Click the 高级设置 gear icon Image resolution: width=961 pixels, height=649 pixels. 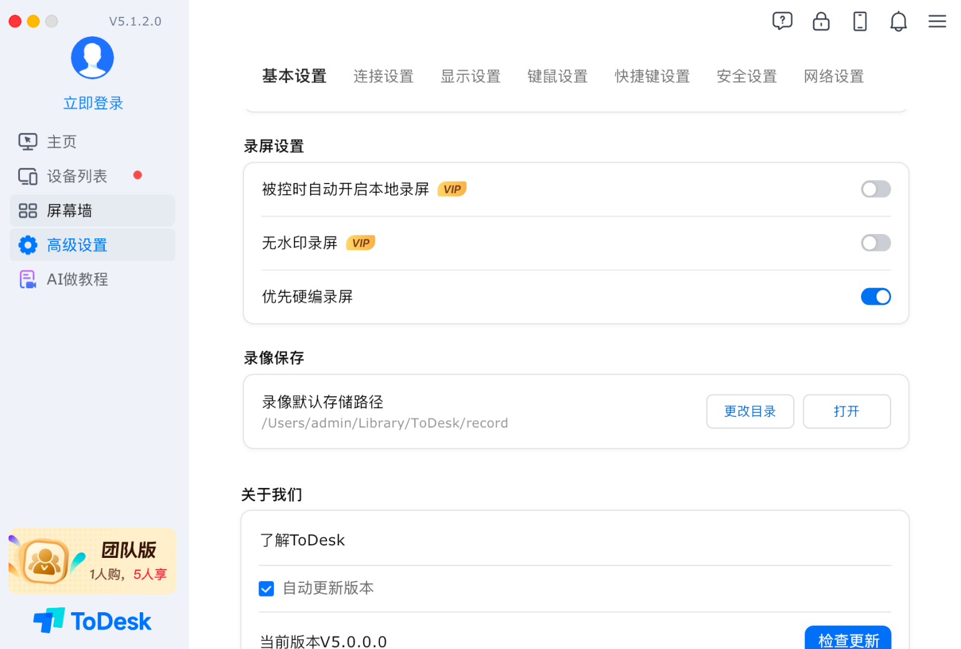coord(27,245)
